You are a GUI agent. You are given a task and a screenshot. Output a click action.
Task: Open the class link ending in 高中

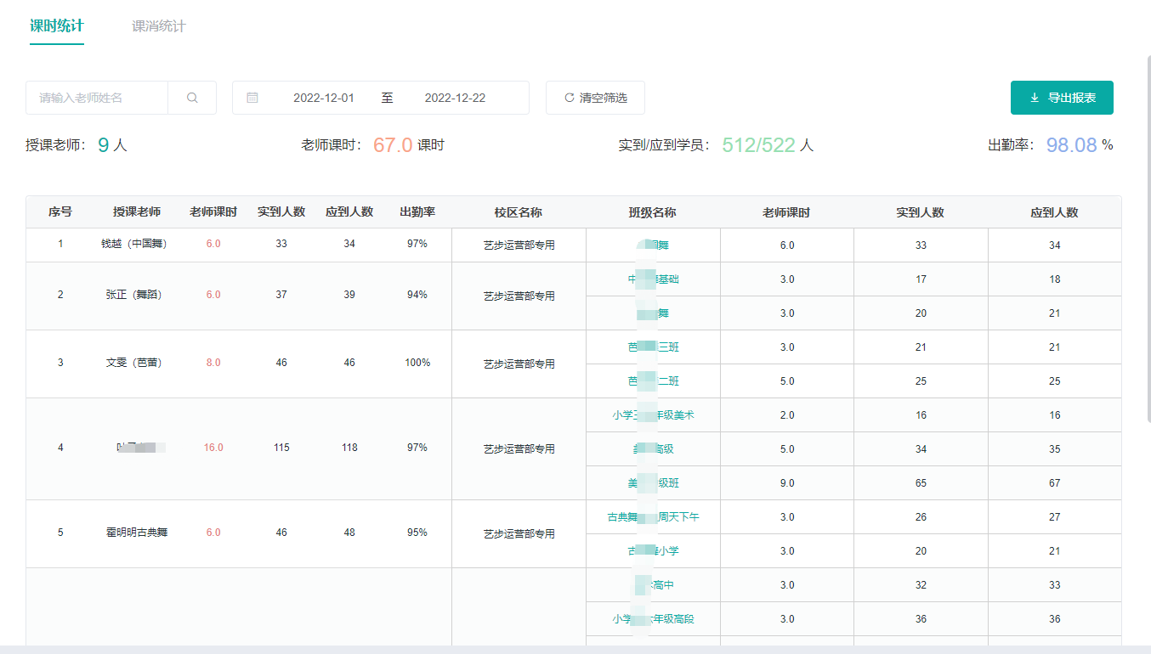click(x=652, y=584)
